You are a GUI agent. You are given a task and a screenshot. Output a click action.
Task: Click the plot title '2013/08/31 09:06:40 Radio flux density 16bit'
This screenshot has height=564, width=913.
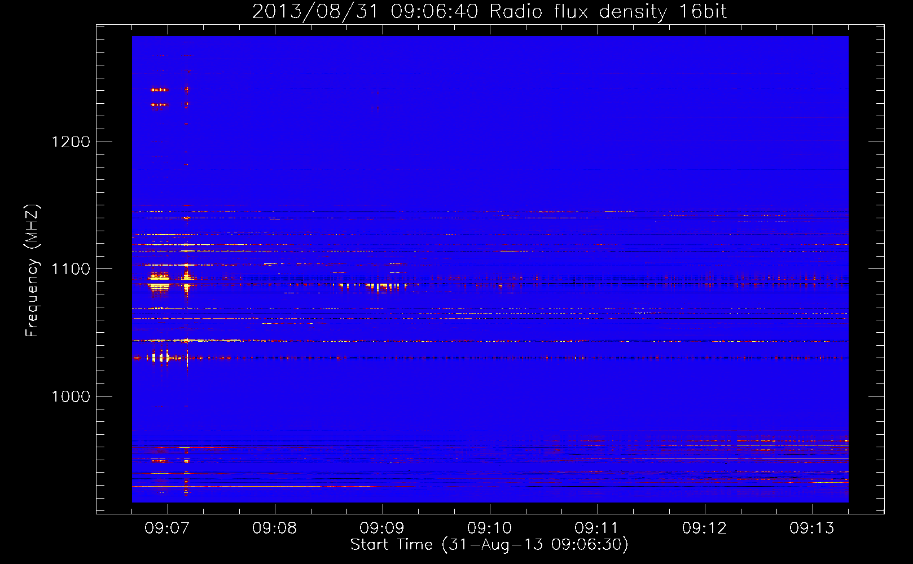[489, 12]
